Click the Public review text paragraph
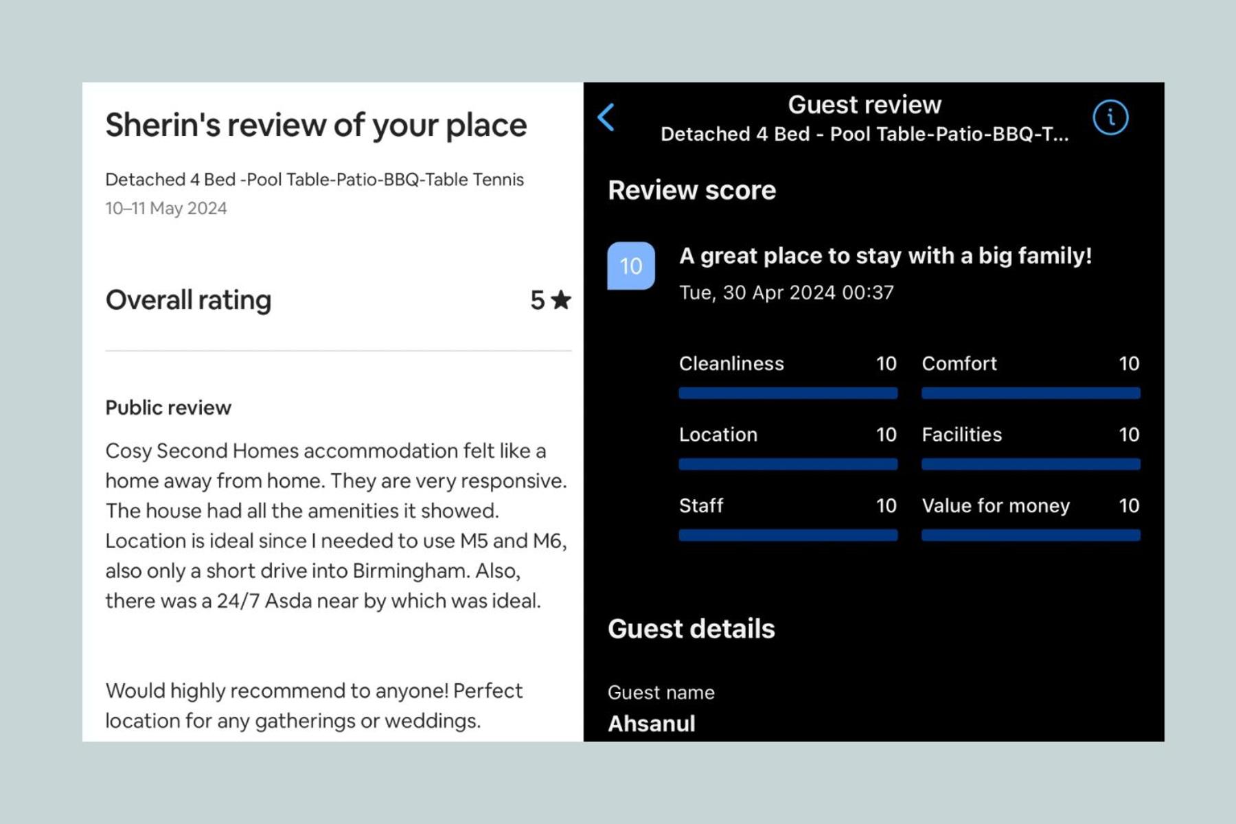 (x=336, y=525)
